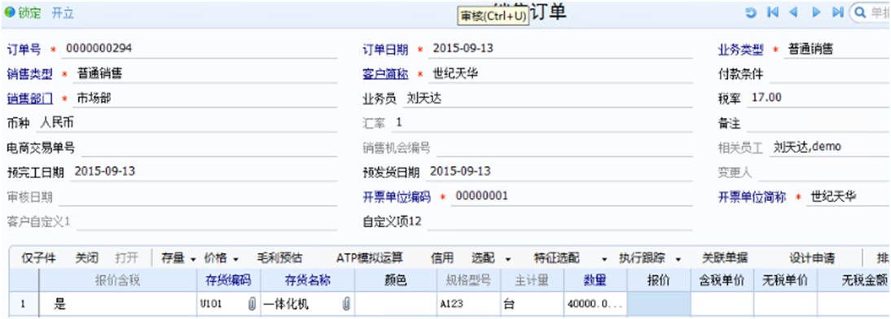Click the 预完工日期 field

[x=204, y=172]
